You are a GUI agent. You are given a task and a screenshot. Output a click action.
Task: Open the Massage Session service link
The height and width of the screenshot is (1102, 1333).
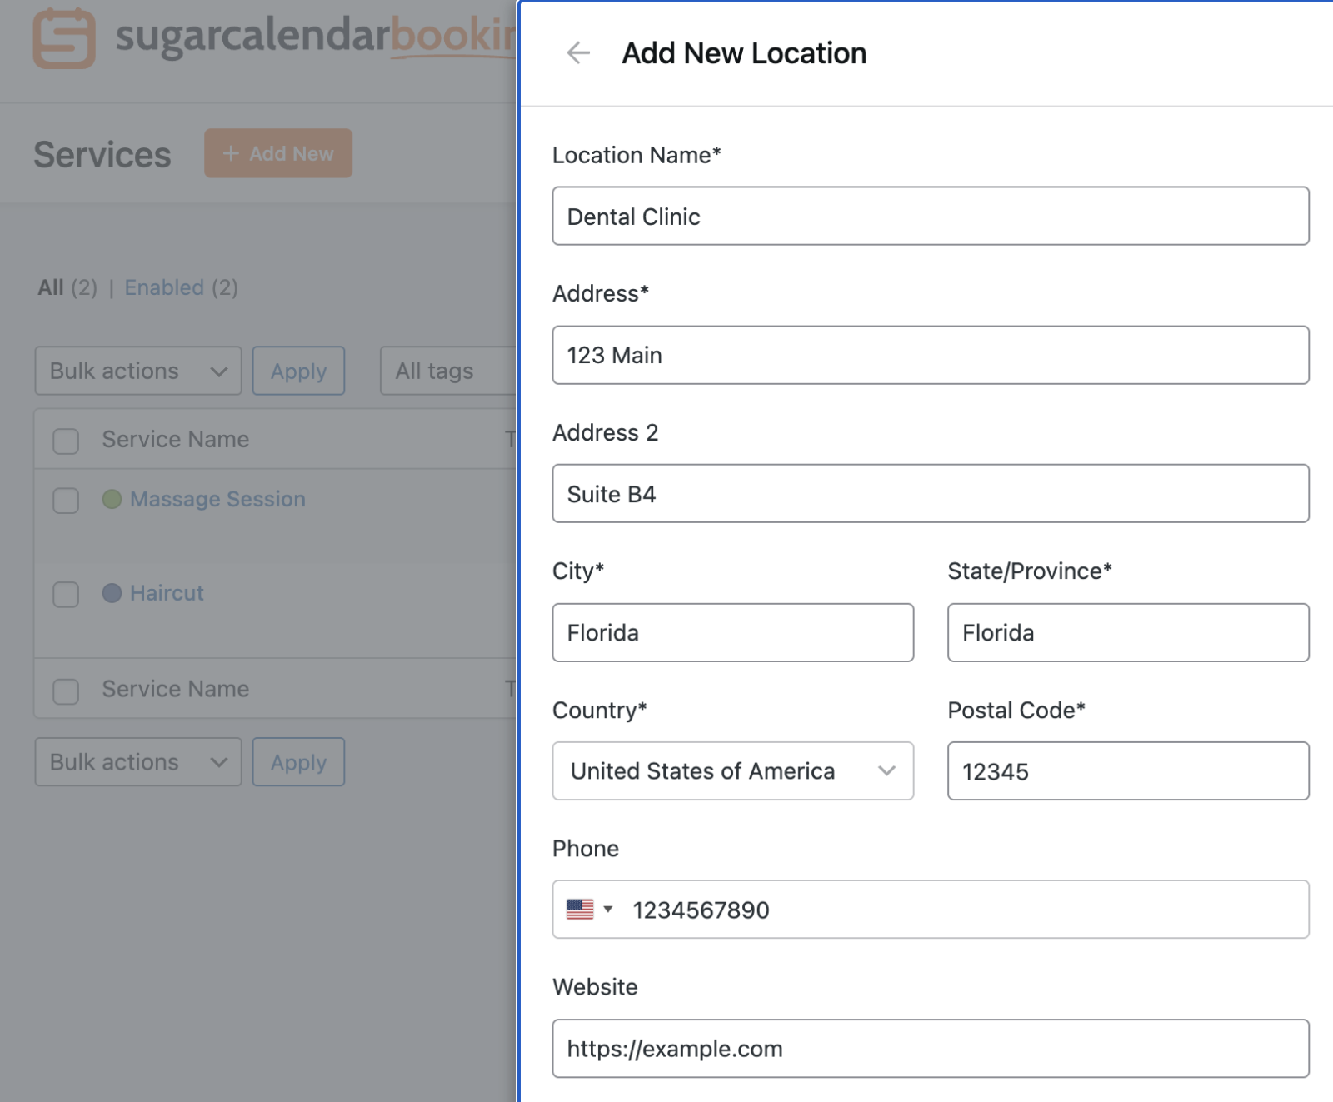pos(218,498)
